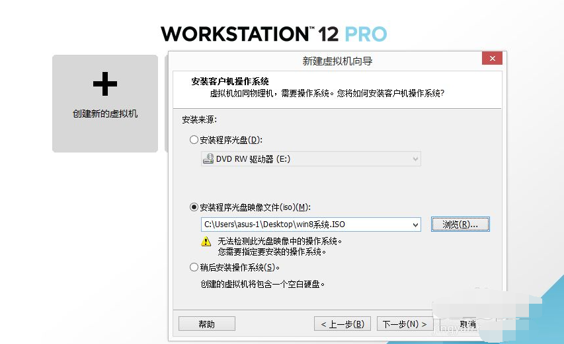
Task: Cancel the wizard using 取消 button
Action: click(x=467, y=324)
